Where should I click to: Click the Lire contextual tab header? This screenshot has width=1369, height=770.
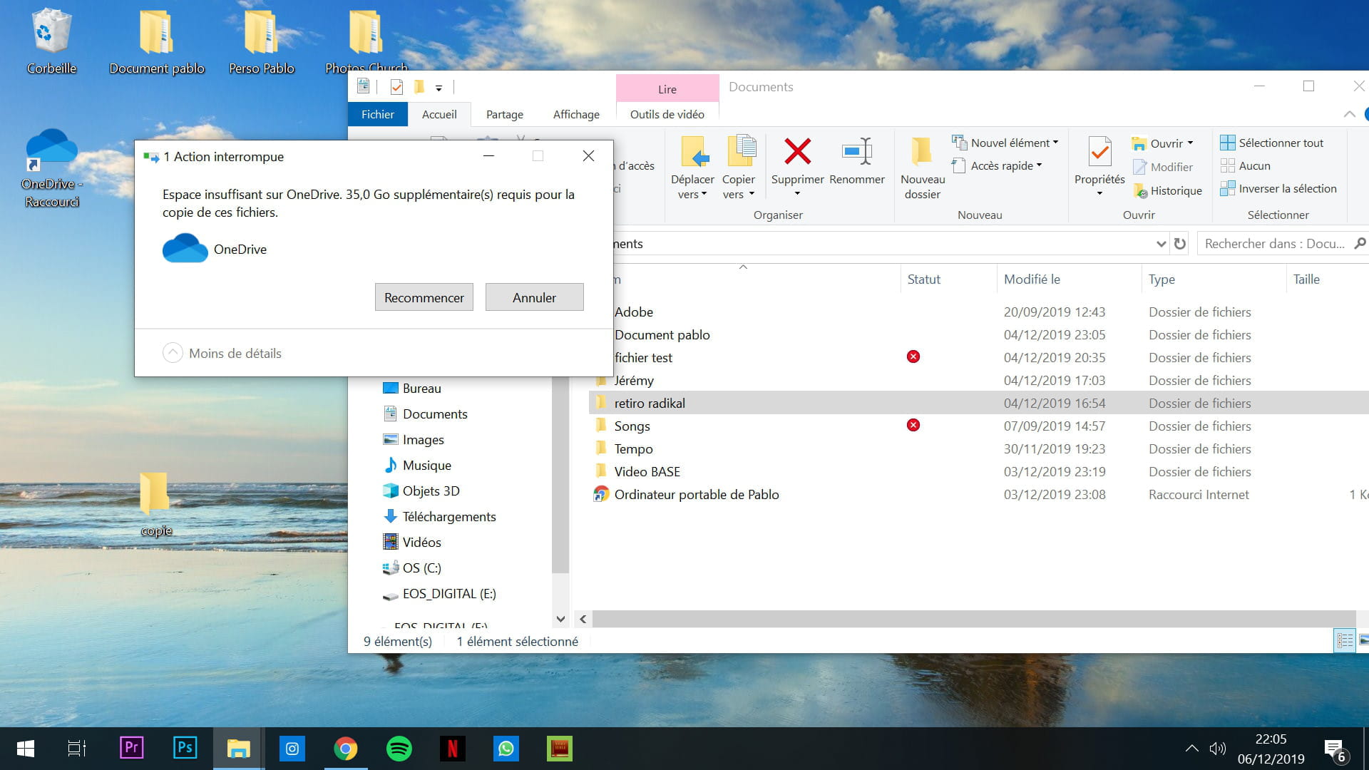[667, 88]
